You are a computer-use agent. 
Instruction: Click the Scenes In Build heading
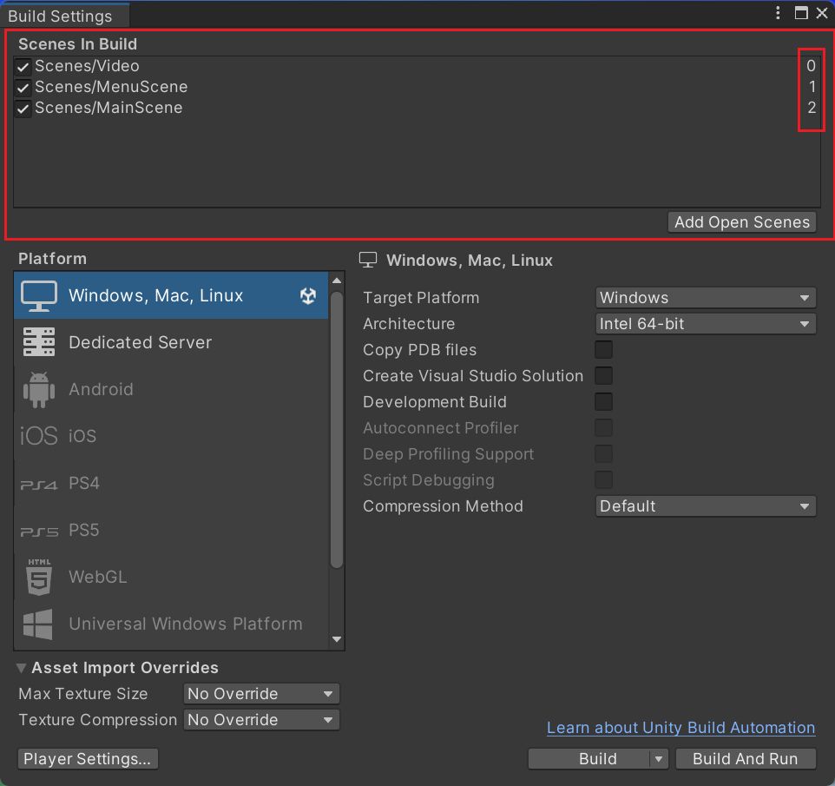[x=78, y=43]
